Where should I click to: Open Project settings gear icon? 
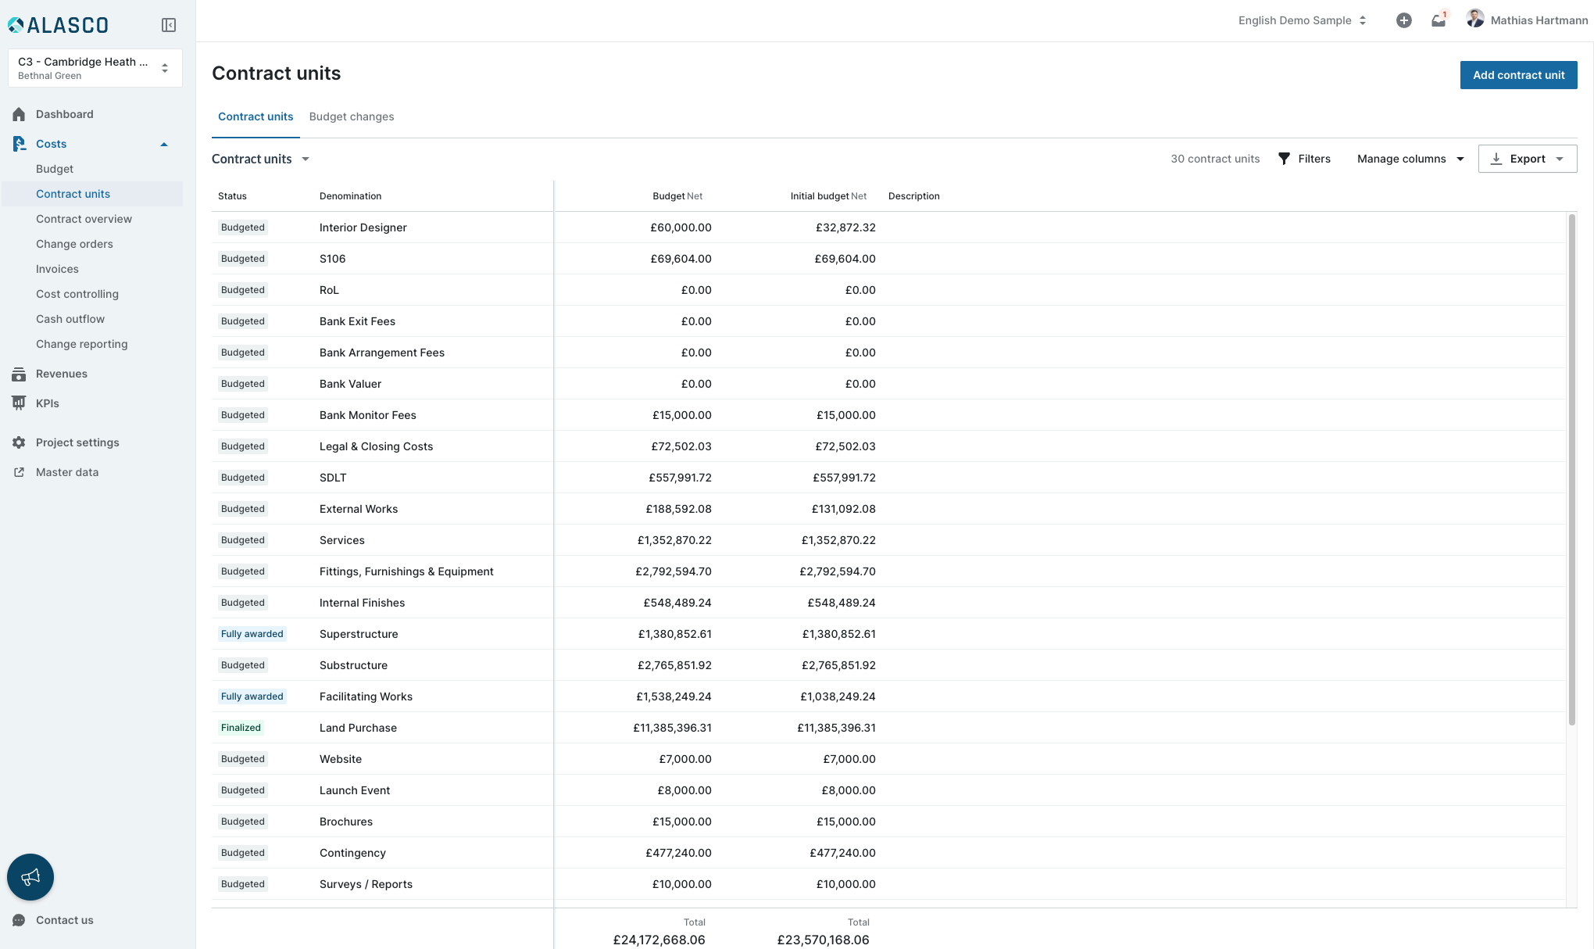coord(20,442)
